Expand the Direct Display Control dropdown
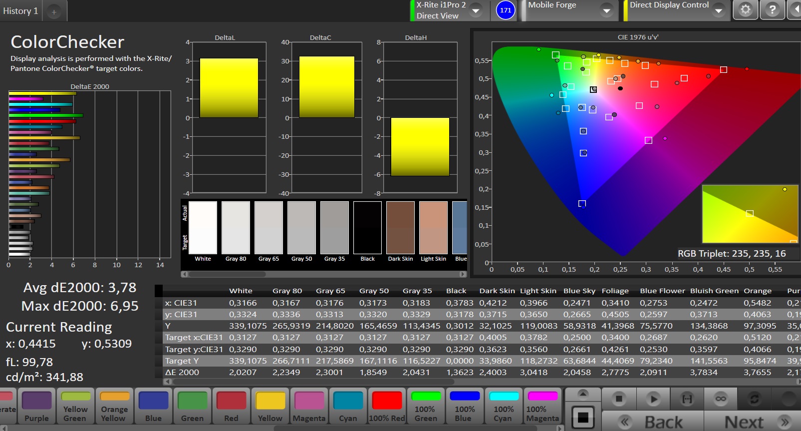Screen dimensions: 801x431 (x=719, y=10)
